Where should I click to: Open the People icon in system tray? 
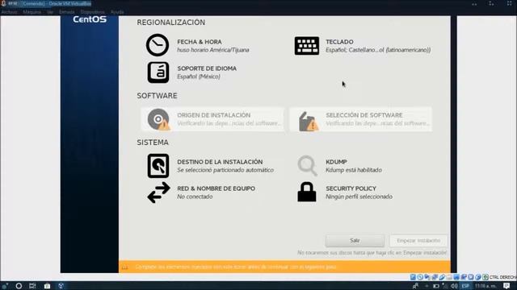pos(415,286)
